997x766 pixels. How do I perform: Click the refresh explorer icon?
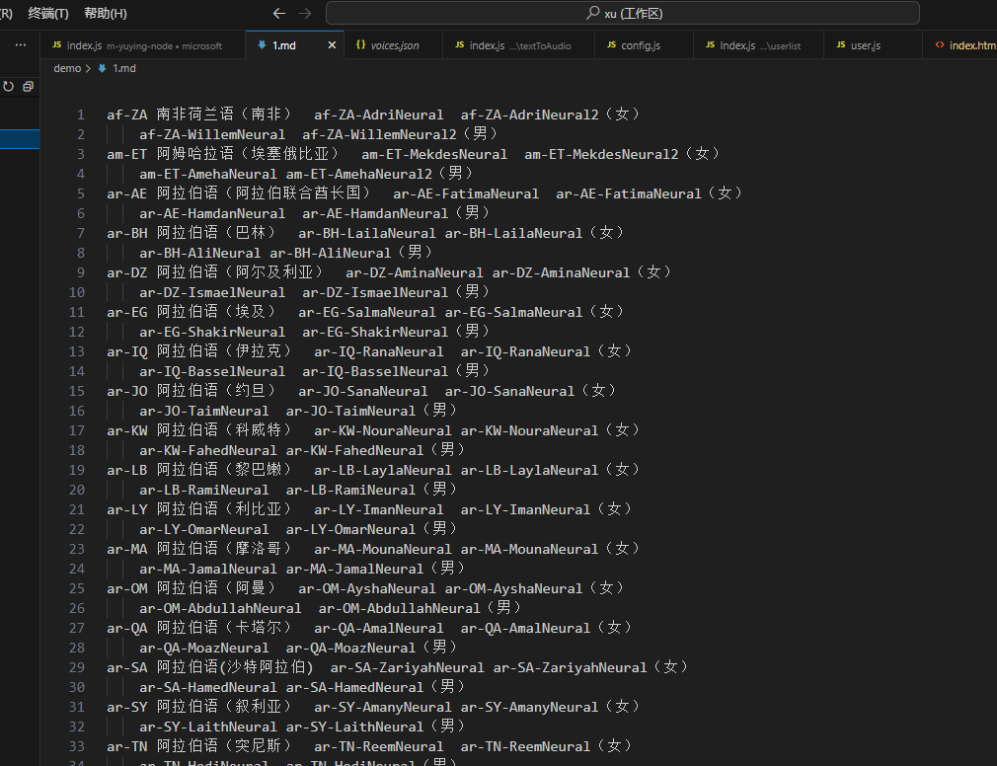tap(8, 87)
